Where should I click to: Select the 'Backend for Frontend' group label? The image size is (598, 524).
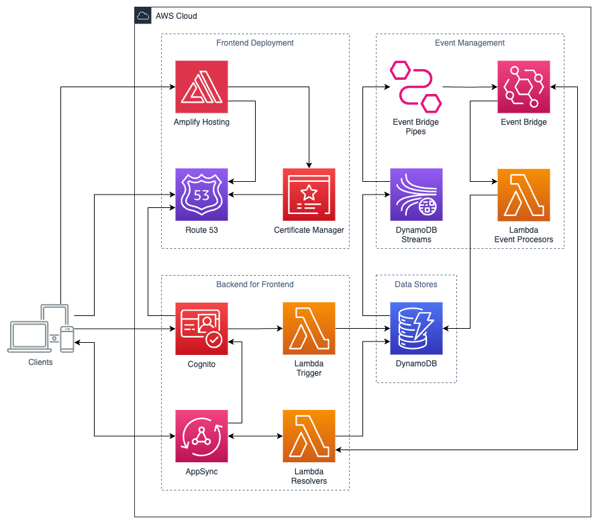tap(255, 284)
